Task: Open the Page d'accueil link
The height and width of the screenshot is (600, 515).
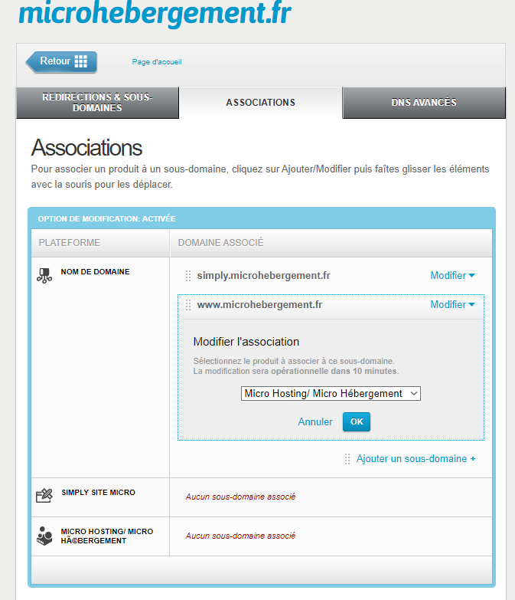Action: pyautogui.click(x=157, y=61)
